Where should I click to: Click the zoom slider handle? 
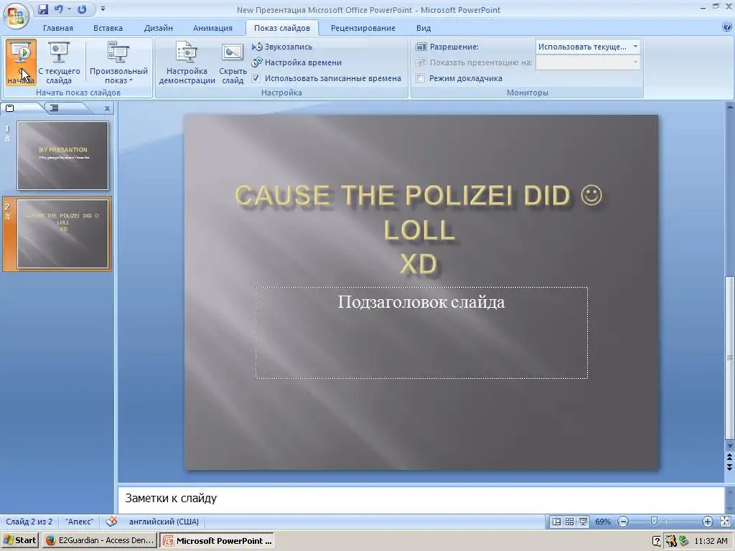click(654, 522)
